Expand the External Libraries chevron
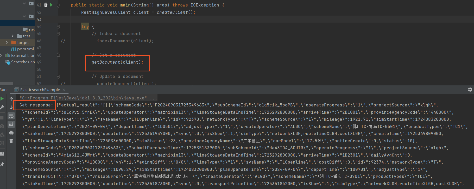 click(1, 55)
